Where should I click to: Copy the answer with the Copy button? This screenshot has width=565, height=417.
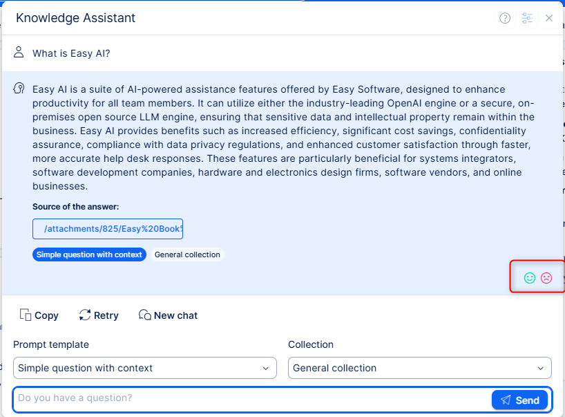39,315
